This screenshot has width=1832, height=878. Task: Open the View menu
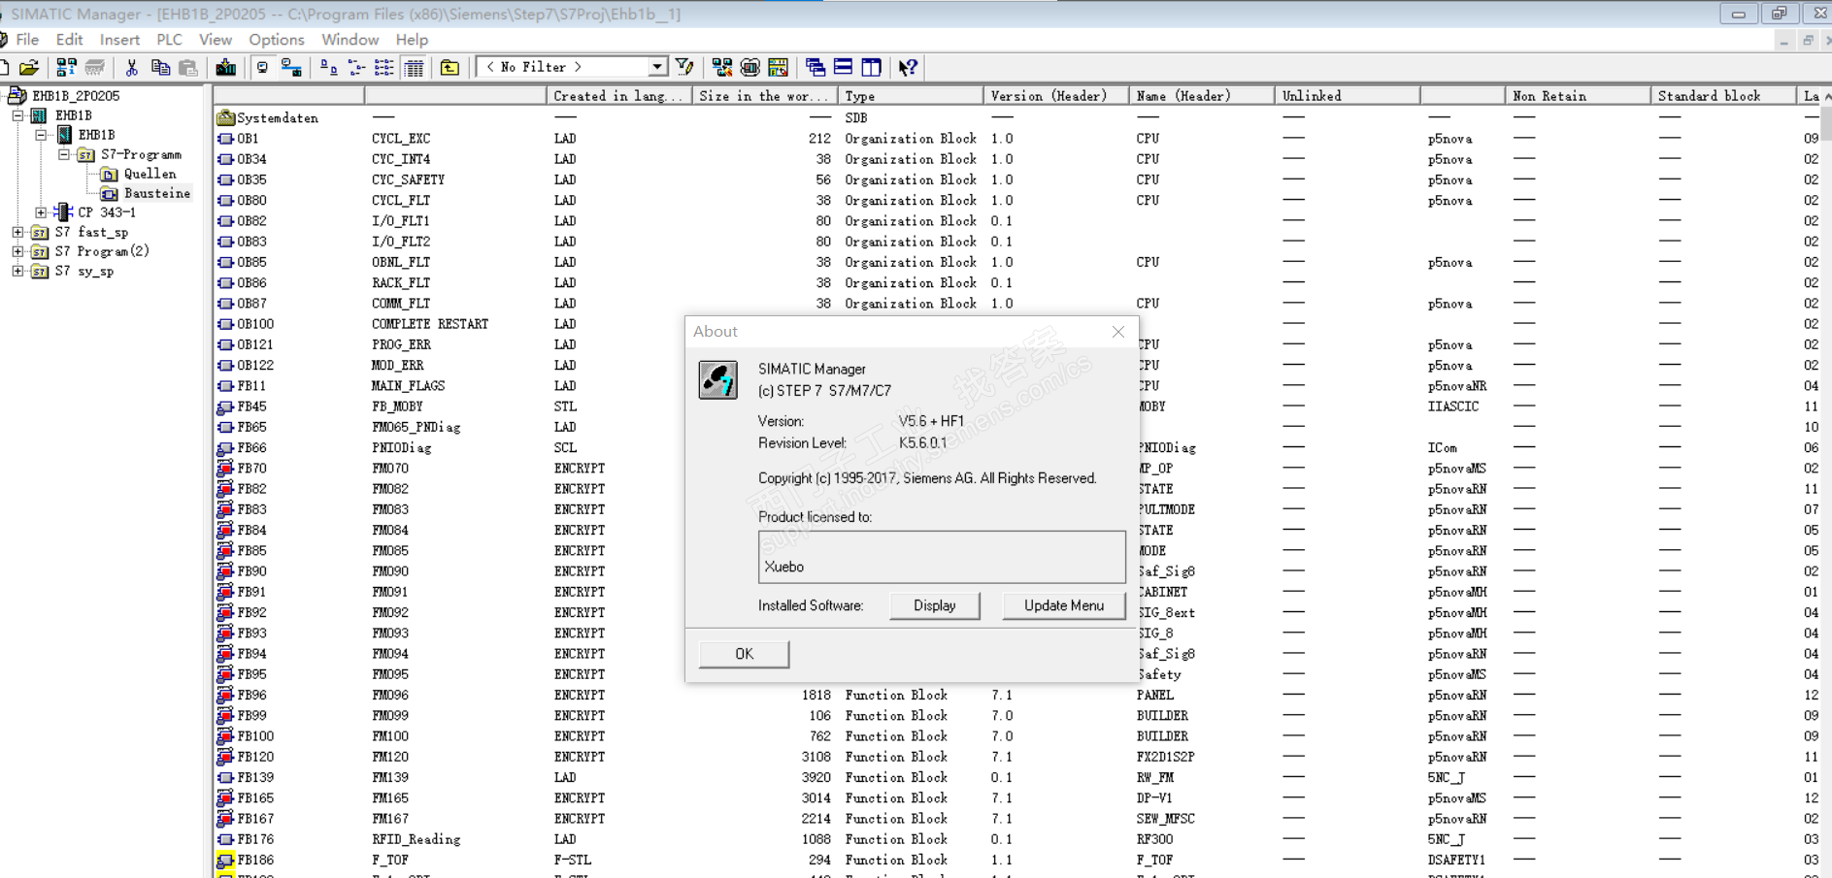216,40
